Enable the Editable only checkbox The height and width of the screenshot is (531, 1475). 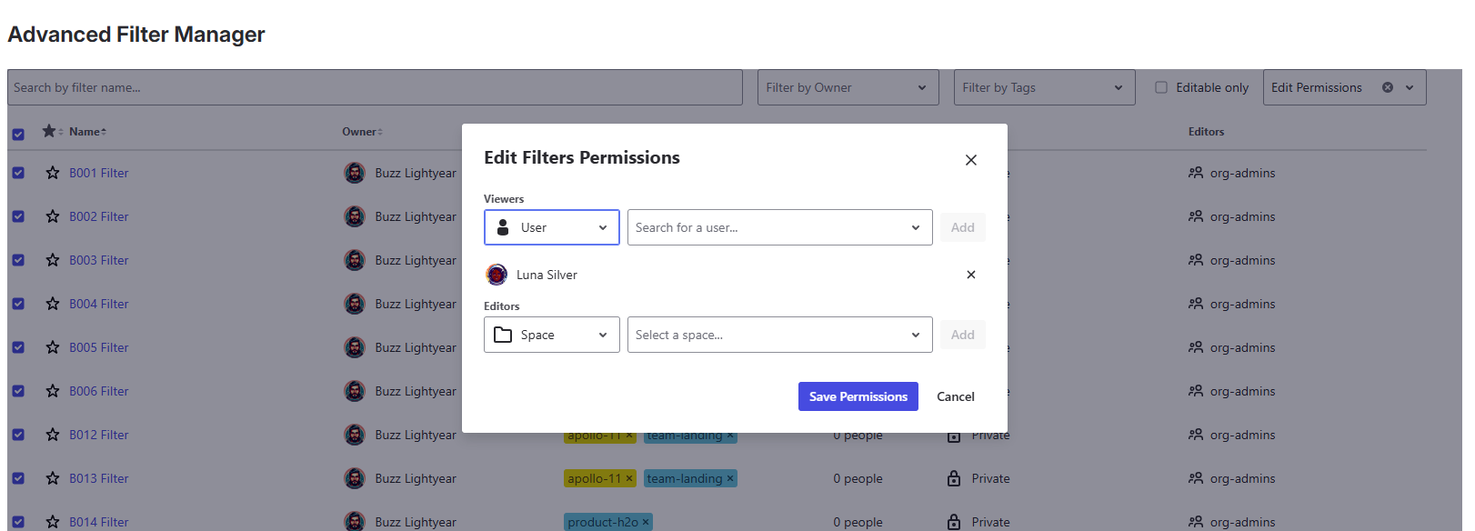tap(1161, 86)
